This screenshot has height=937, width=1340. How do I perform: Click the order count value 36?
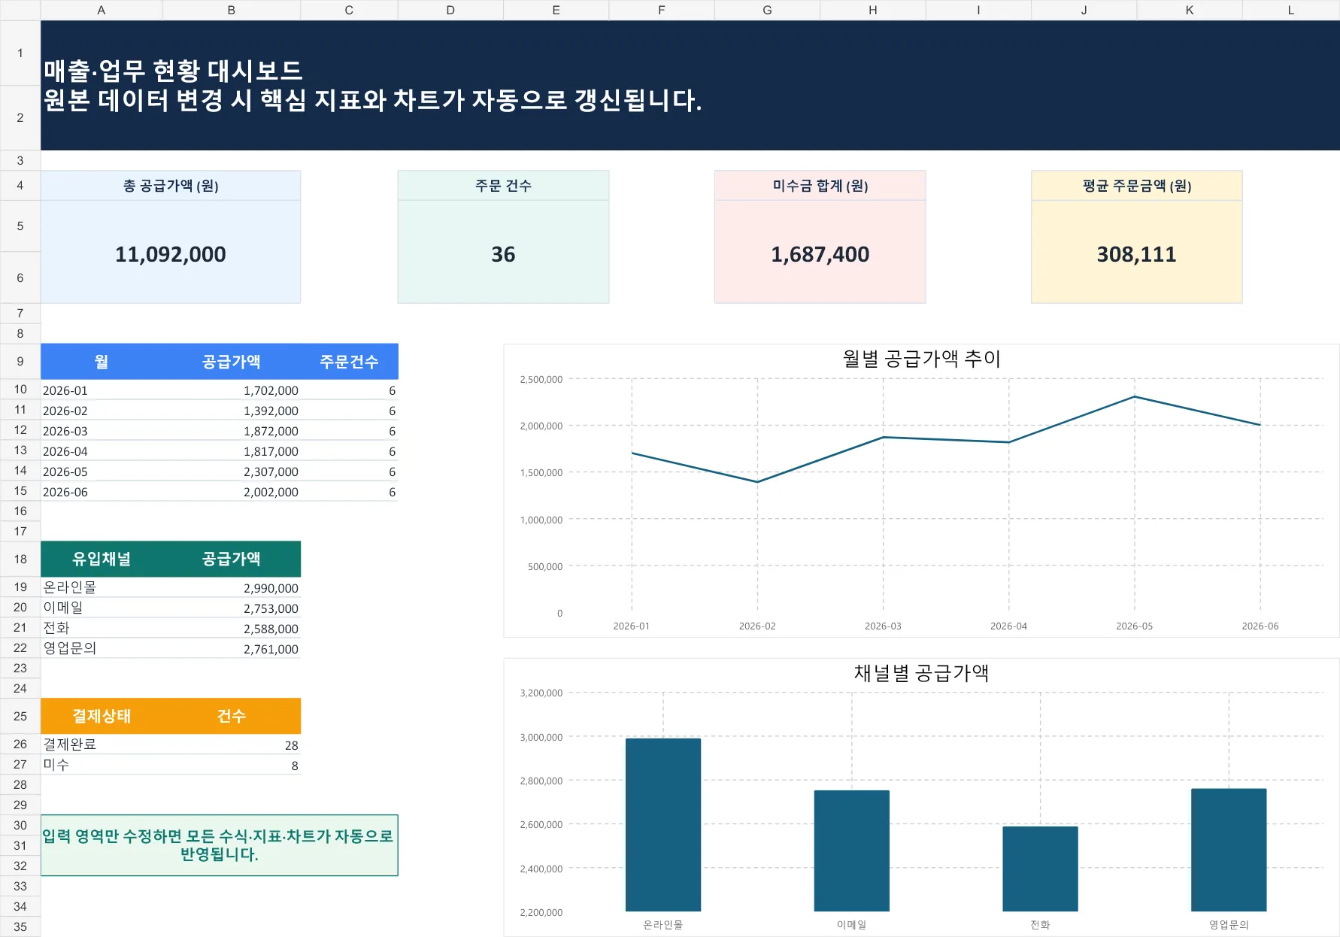tap(503, 254)
